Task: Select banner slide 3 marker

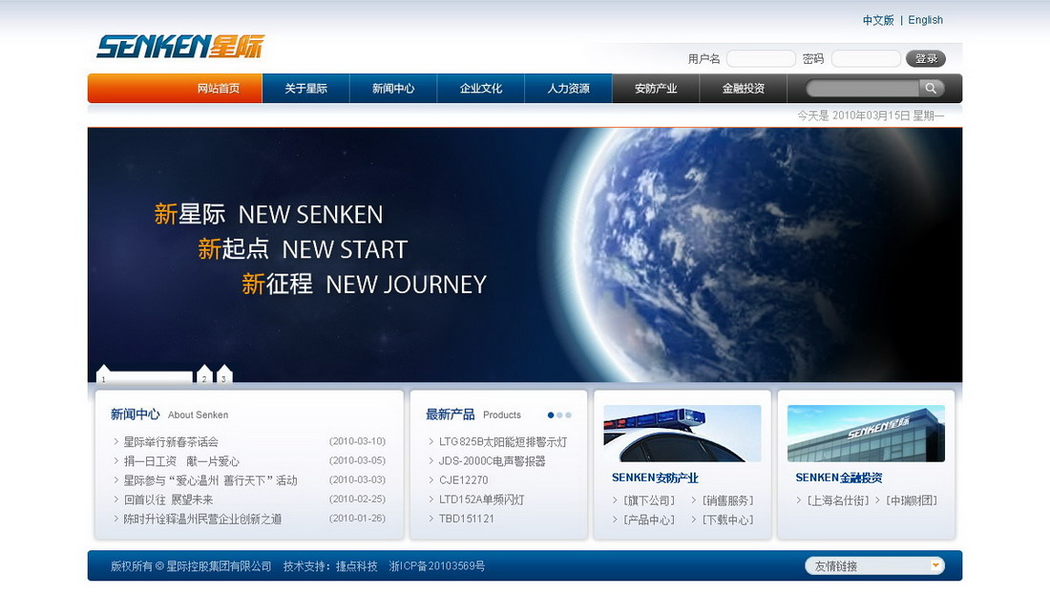Action: [x=224, y=375]
